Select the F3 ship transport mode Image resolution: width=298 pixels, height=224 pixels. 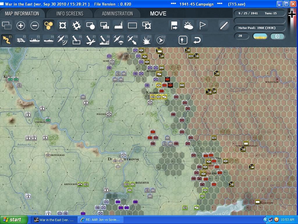pos(35,40)
